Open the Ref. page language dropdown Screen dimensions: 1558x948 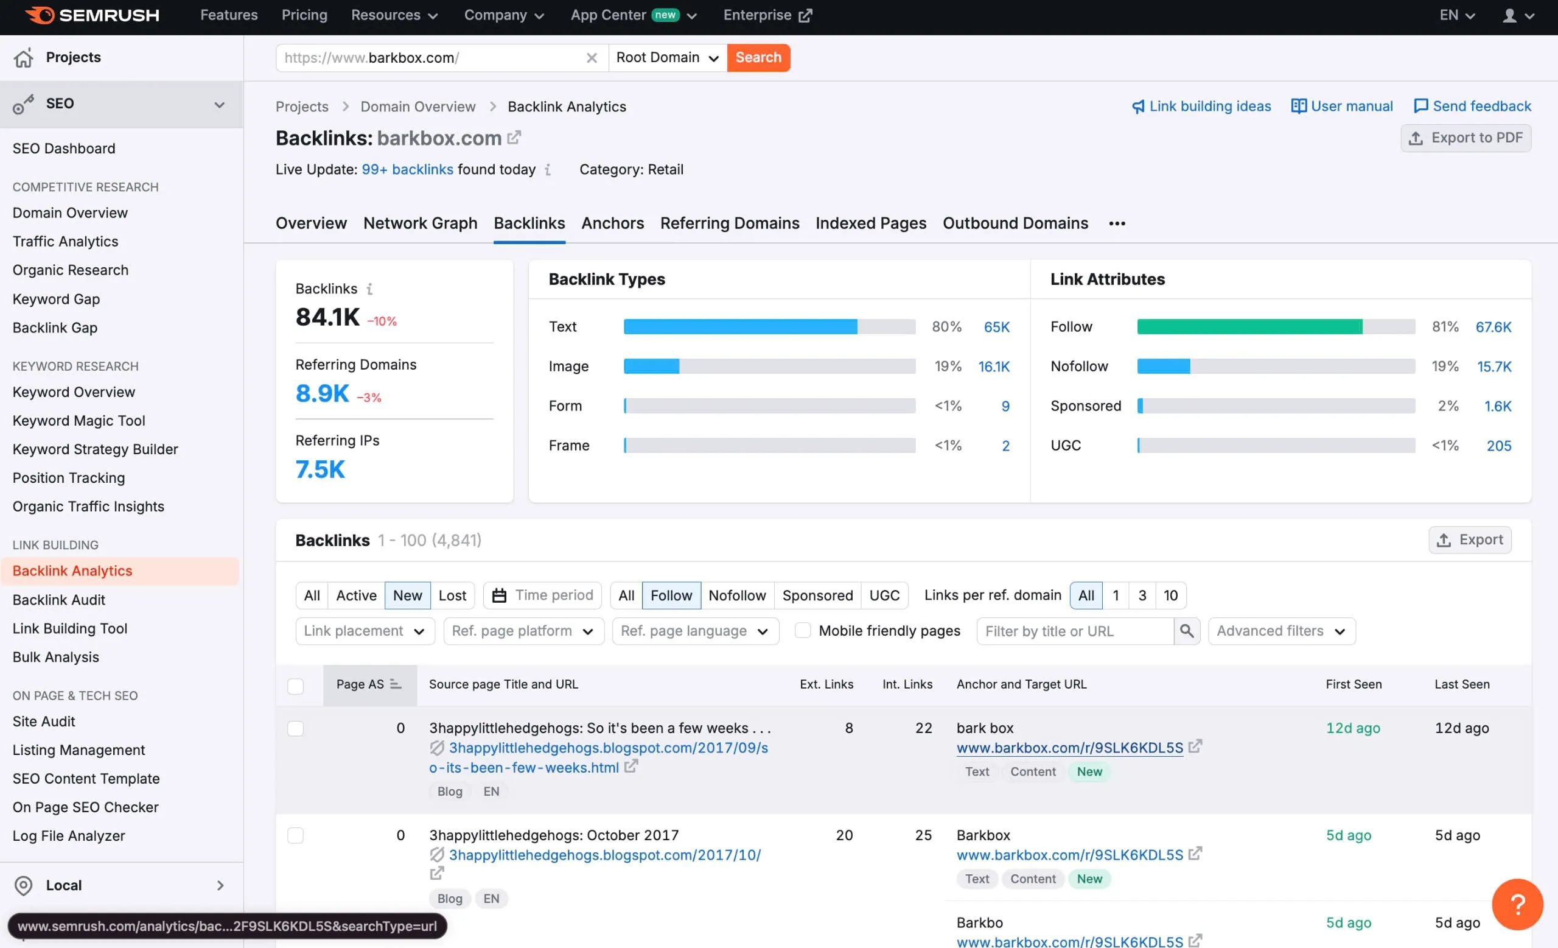[695, 631]
